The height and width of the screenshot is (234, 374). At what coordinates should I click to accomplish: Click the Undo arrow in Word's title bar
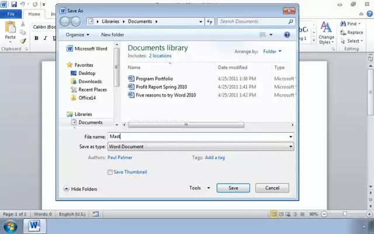(x=22, y=4)
